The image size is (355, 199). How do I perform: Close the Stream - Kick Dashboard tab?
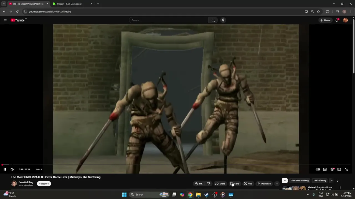tap(91, 4)
